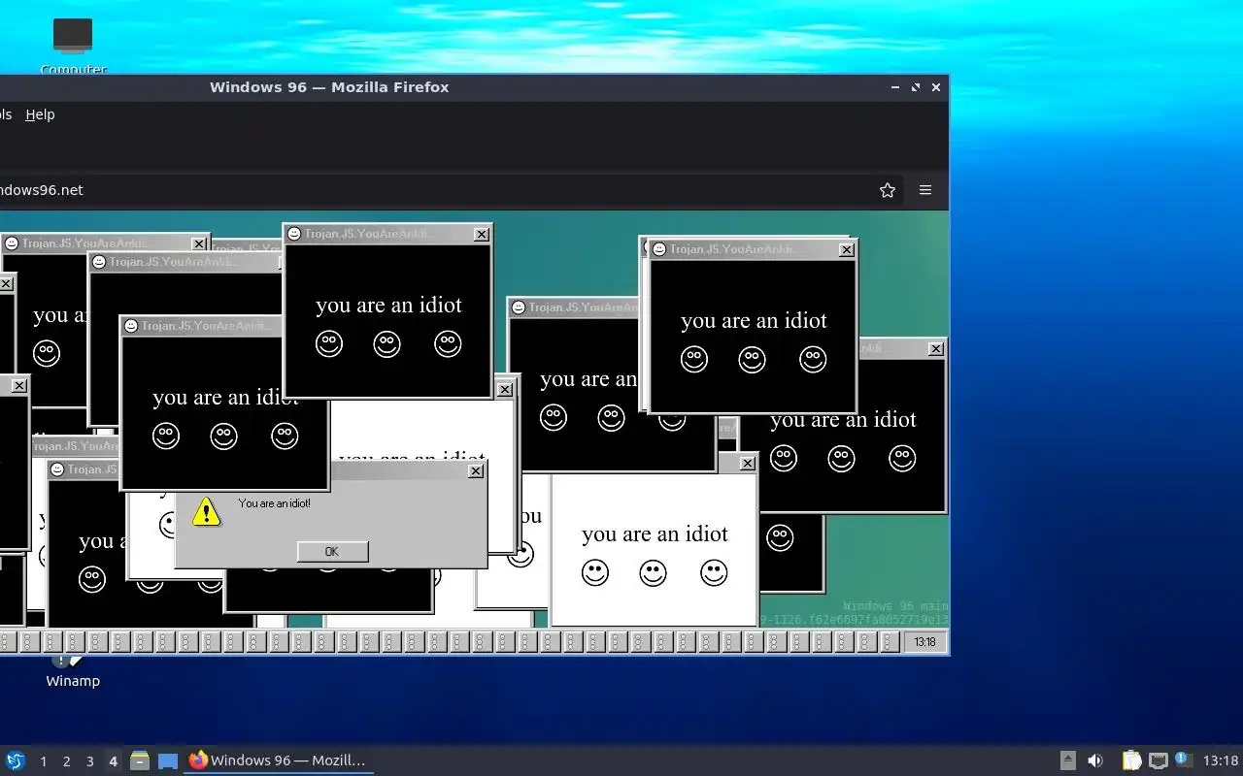Select the Windows 96 Firefox taskbar entry
The width and height of the screenshot is (1243, 776).
tap(279, 760)
